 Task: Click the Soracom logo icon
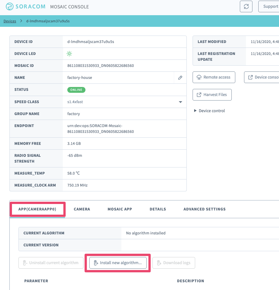9,7
